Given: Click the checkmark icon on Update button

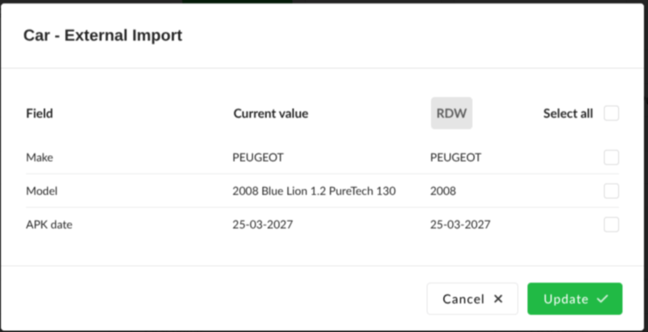Looking at the screenshot, I should click(x=602, y=298).
